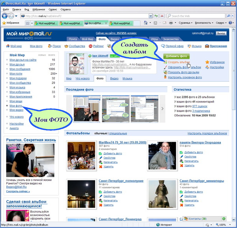237x228 pixels.
Task: Click the green Добавить фото button
Action: tap(177, 56)
